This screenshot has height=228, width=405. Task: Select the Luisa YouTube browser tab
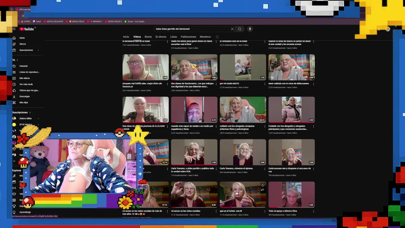(24, 9)
